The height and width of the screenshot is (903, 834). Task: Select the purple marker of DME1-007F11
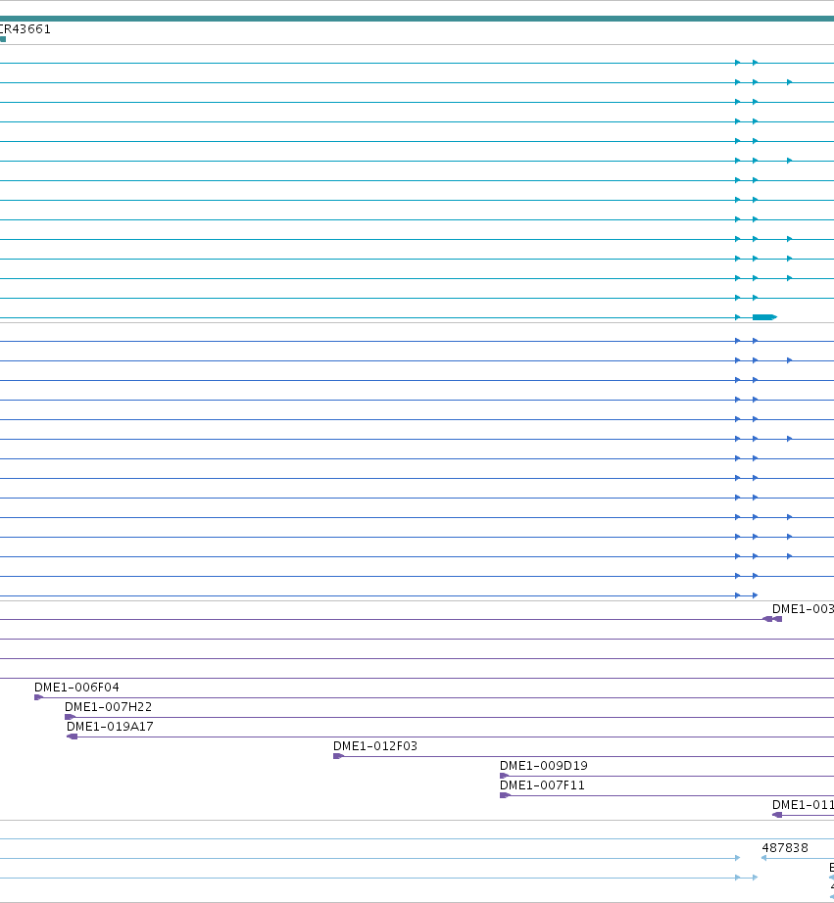(x=505, y=795)
